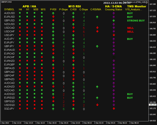Click the SGDJPY red crossing status arrow
The width and height of the screenshot is (157, 125).
click(114, 109)
